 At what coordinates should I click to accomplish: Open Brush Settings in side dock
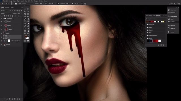point(173,17)
